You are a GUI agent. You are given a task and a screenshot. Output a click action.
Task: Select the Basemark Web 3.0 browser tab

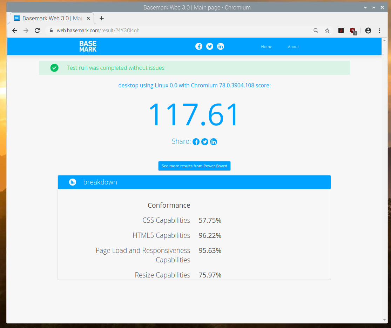click(x=49, y=18)
